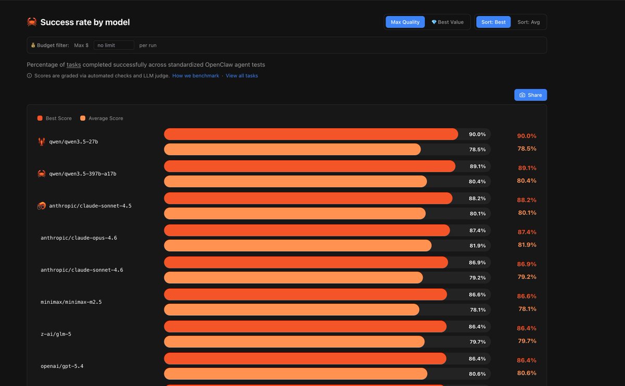Image resolution: width=625 pixels, height=386 pixels.
Task: Select the z-ai/glm-5 model label
Action: point(56,334)
